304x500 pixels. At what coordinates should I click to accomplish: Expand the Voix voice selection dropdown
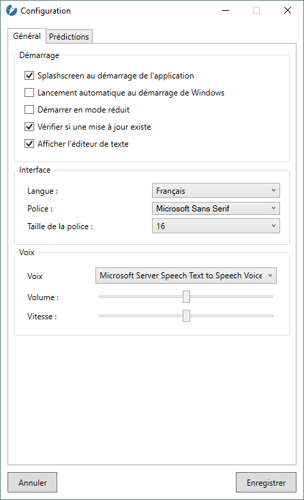coord(186,276)
